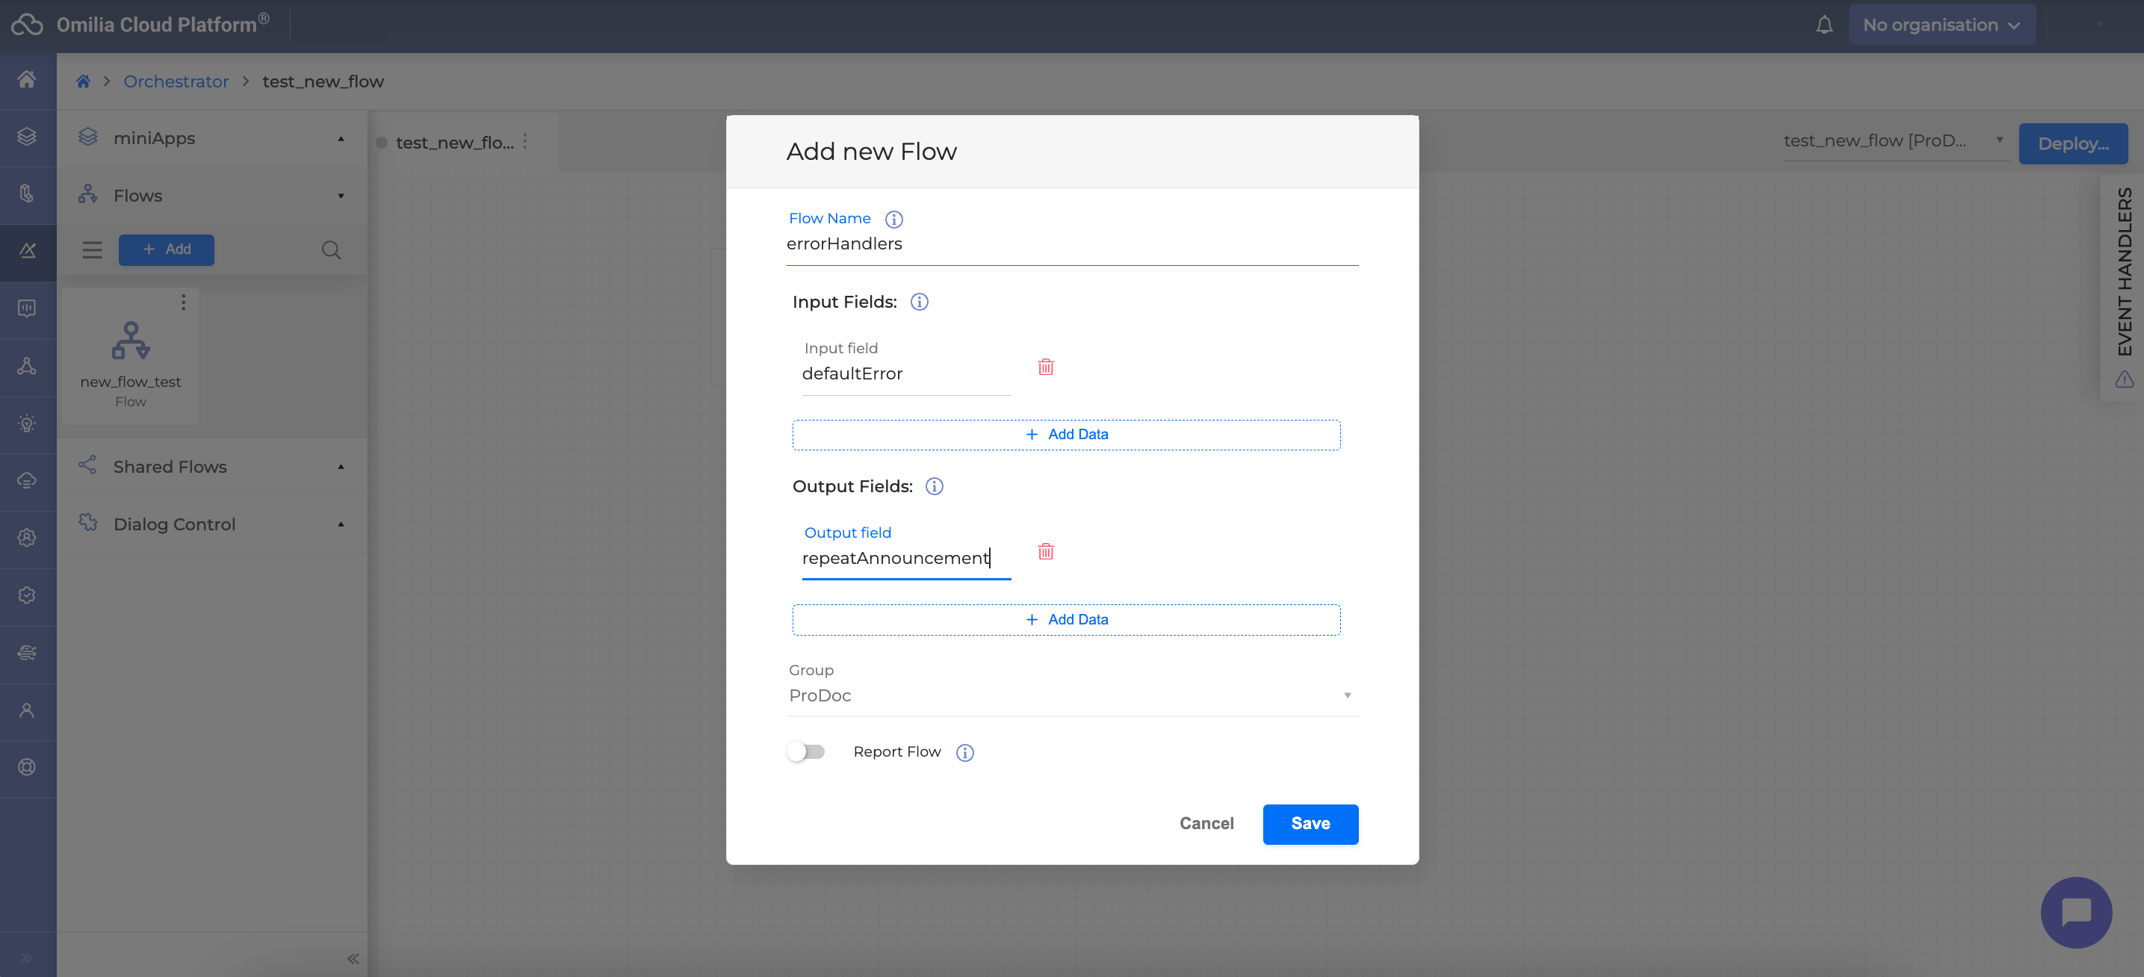Toggle the Report Flow switch
Screen dimensions: 2144x977
click(x=805, y=751)
